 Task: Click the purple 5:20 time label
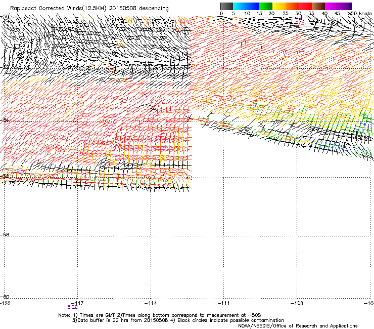[72, 307]
